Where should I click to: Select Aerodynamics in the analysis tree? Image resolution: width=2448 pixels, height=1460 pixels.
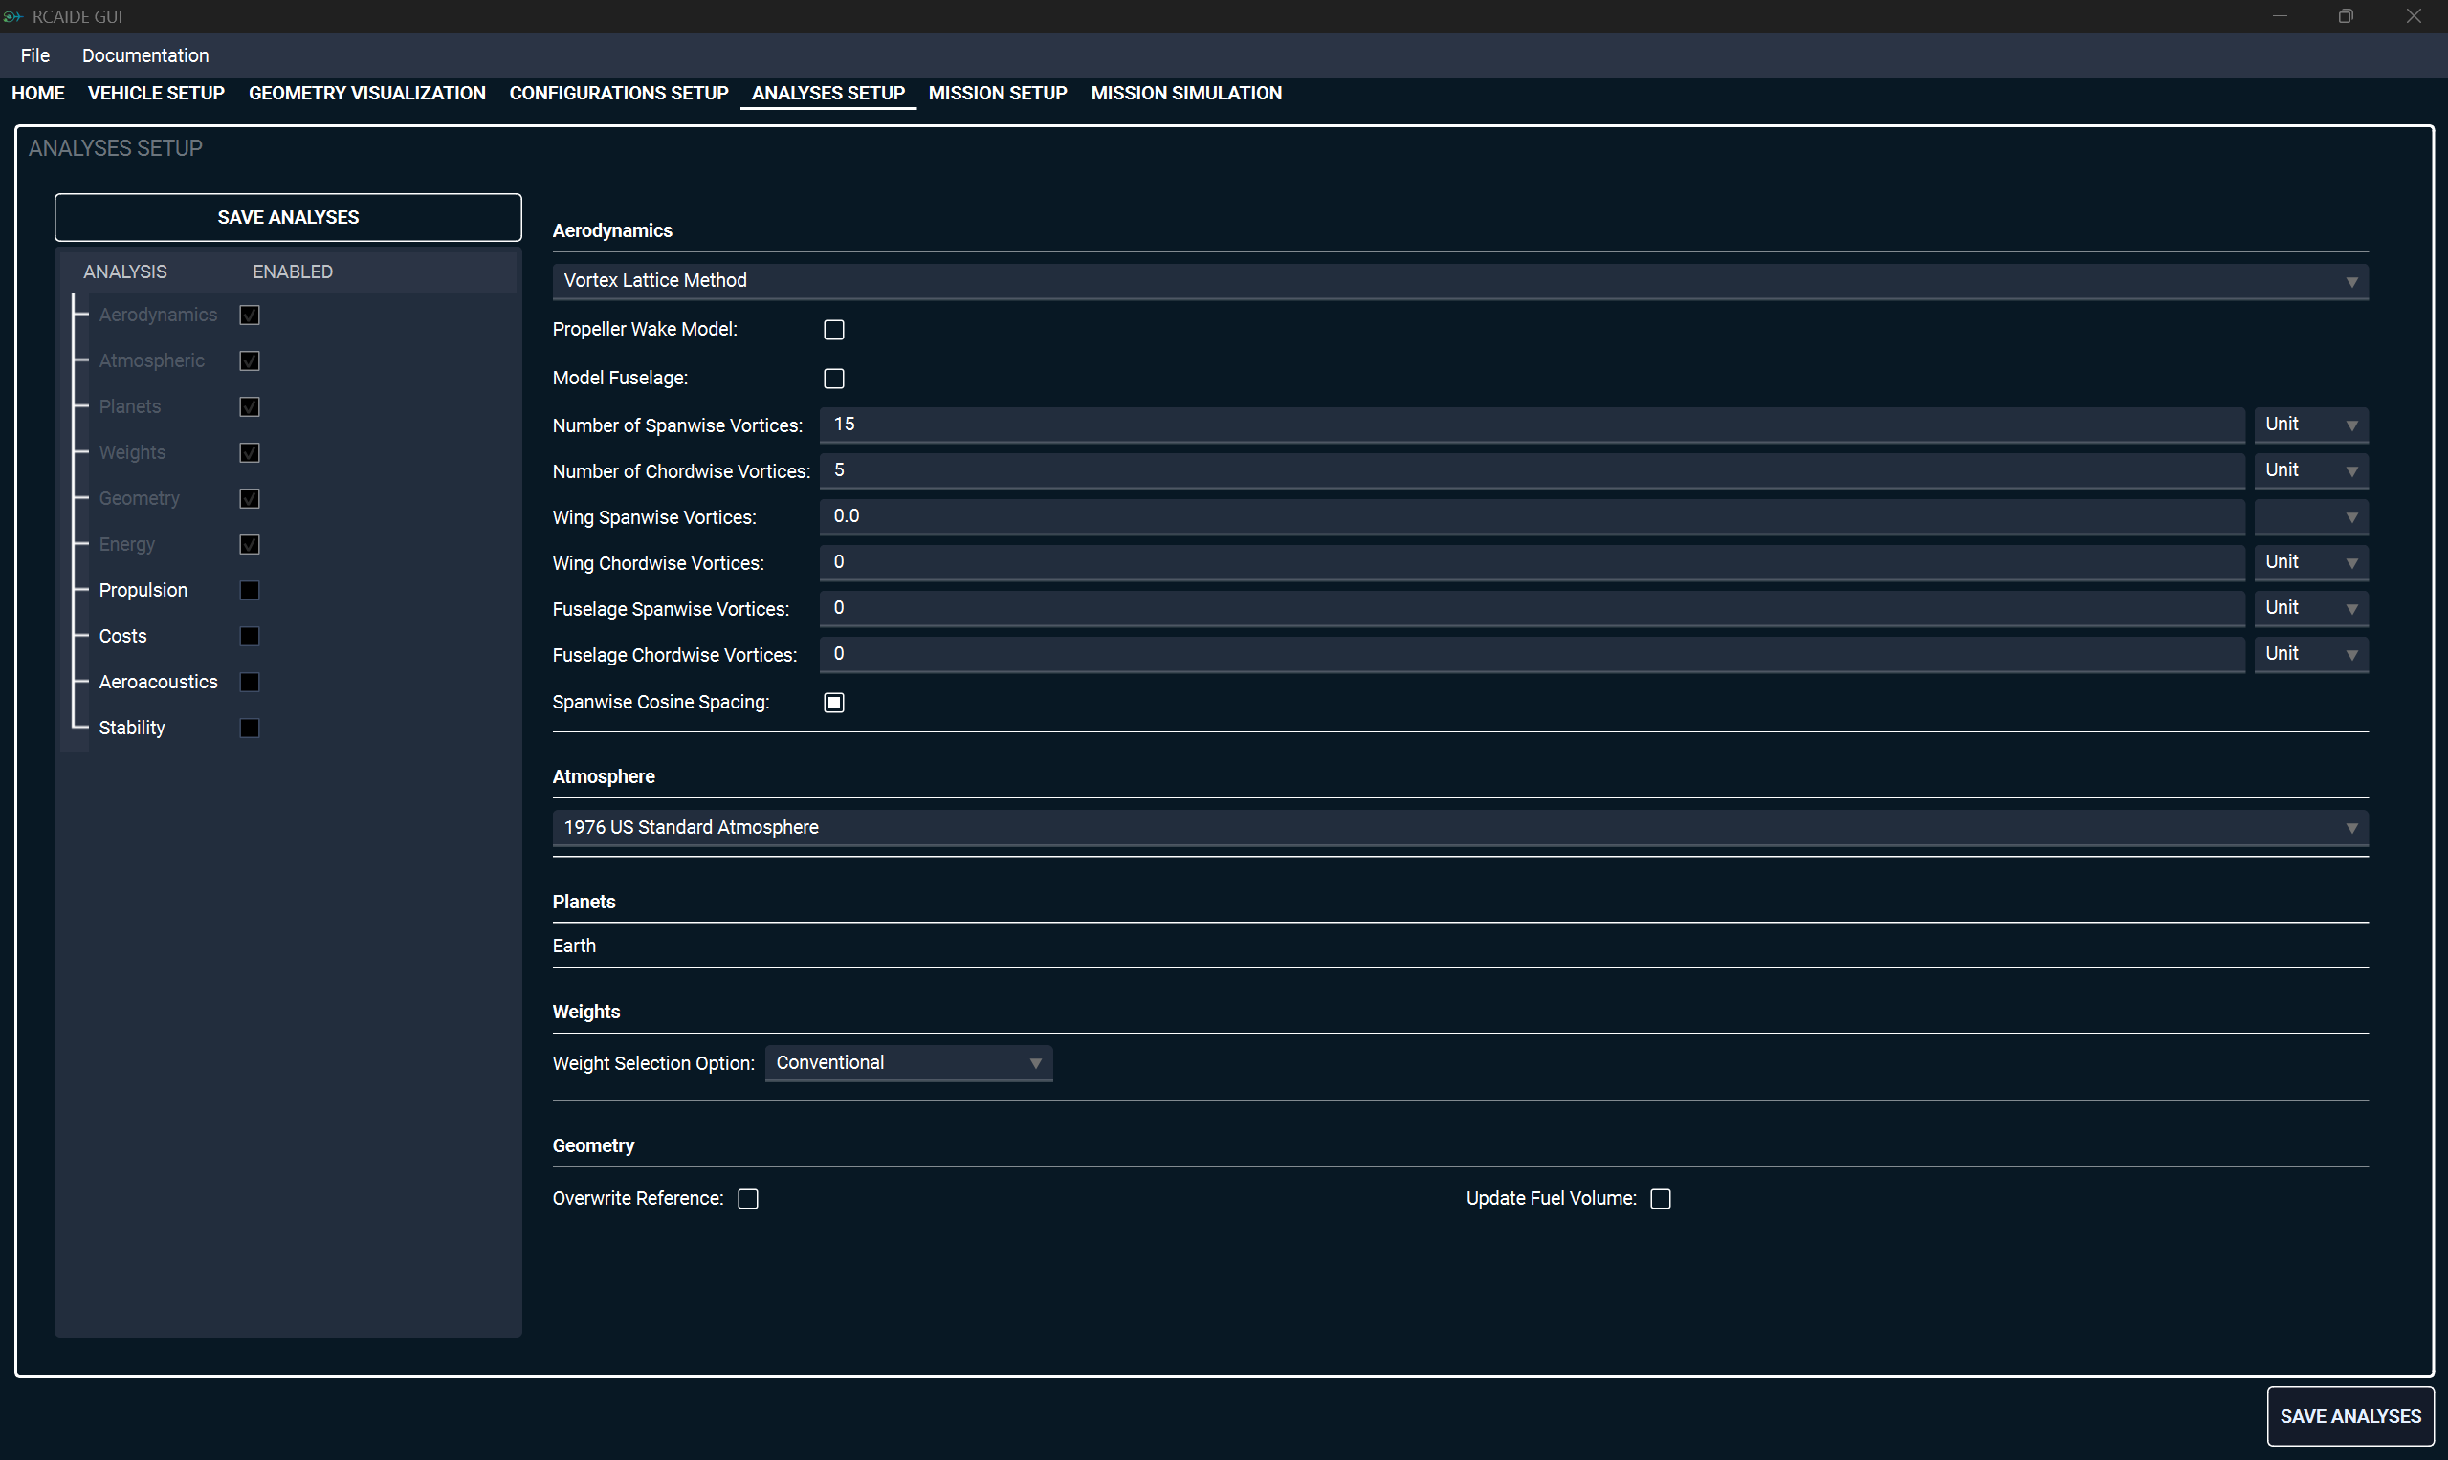point(158,315)
